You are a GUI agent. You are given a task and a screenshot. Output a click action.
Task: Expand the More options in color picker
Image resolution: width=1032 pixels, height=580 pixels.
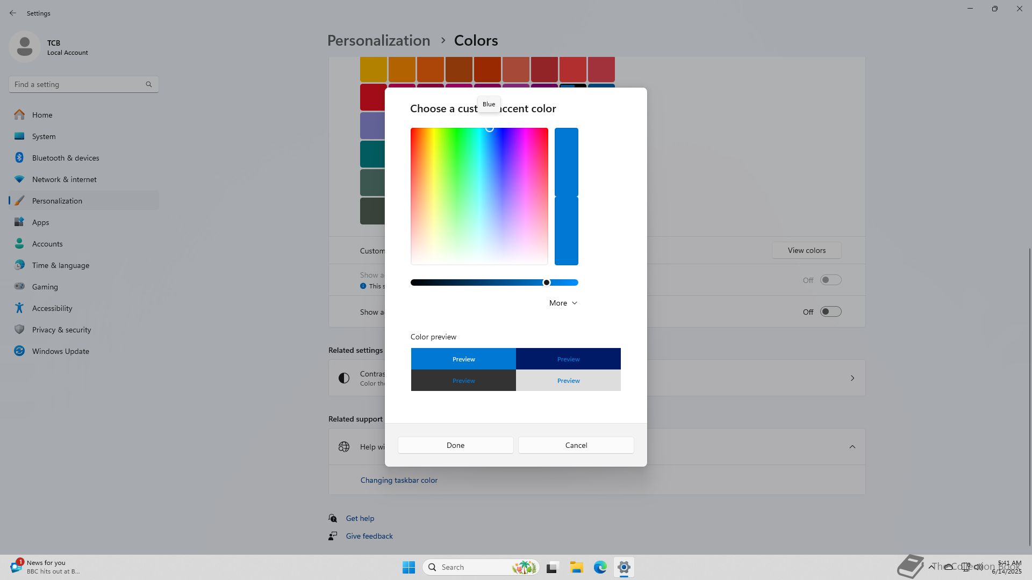coord(563,303)
